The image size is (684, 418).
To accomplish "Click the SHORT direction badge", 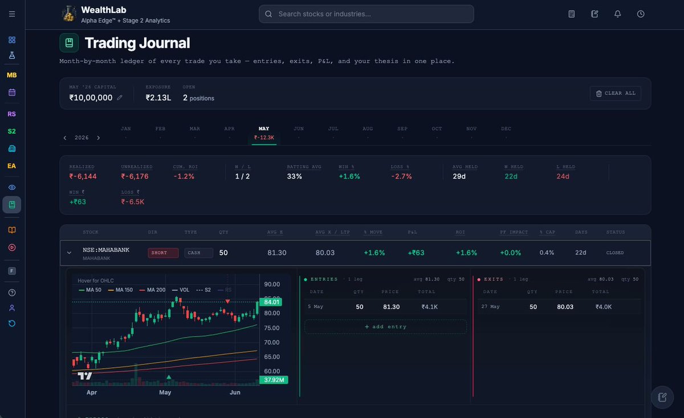I will 163,253.
